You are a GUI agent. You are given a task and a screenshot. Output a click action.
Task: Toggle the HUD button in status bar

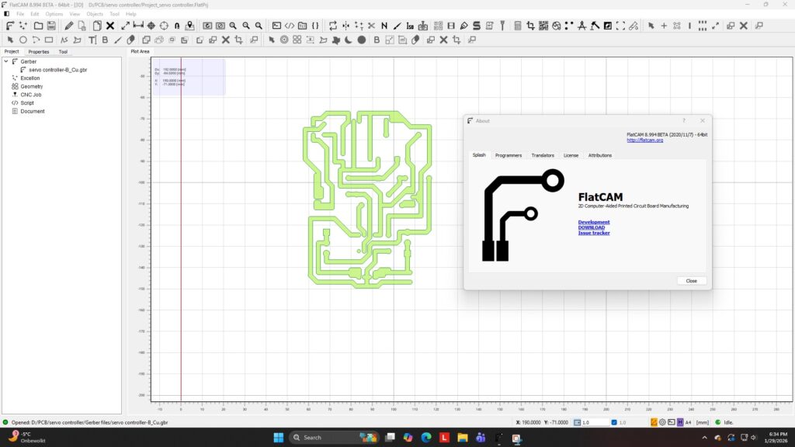tap(680, 422)
